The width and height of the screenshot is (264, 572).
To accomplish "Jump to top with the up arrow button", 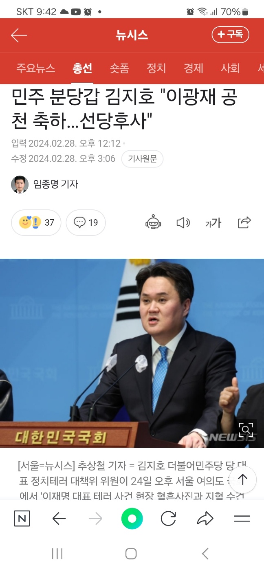I will pyautogui.click(x=243, y=480).
